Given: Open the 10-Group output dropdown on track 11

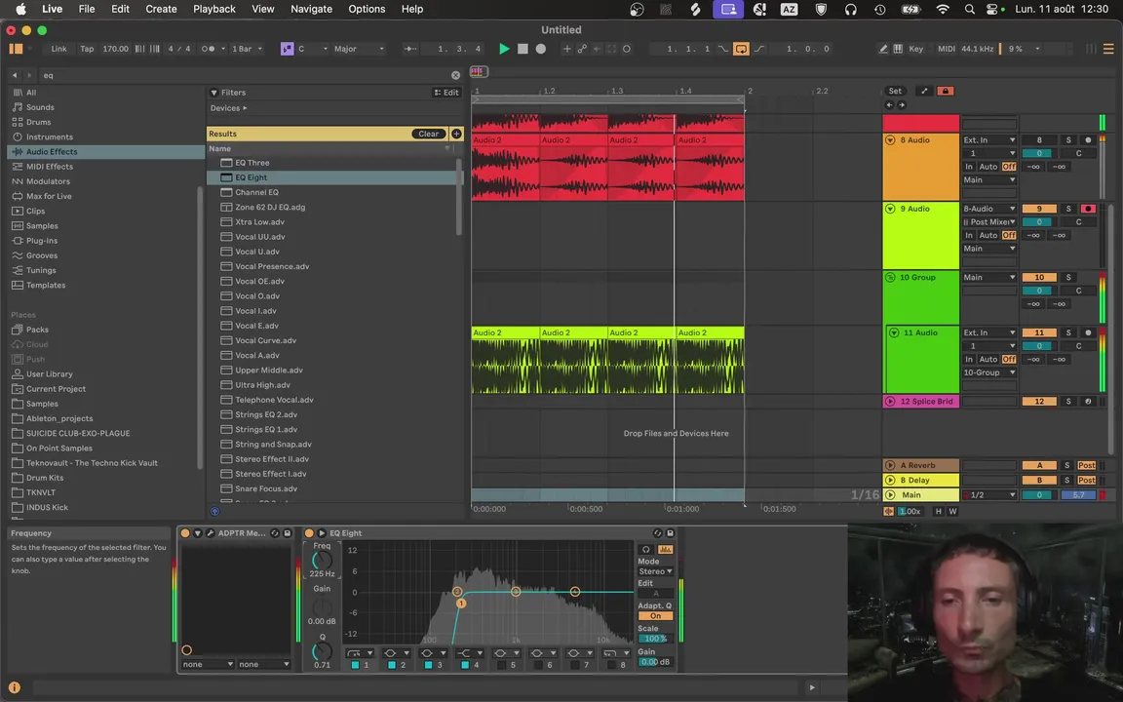Looking at the screenshot, I should click(x=989, y=372).
